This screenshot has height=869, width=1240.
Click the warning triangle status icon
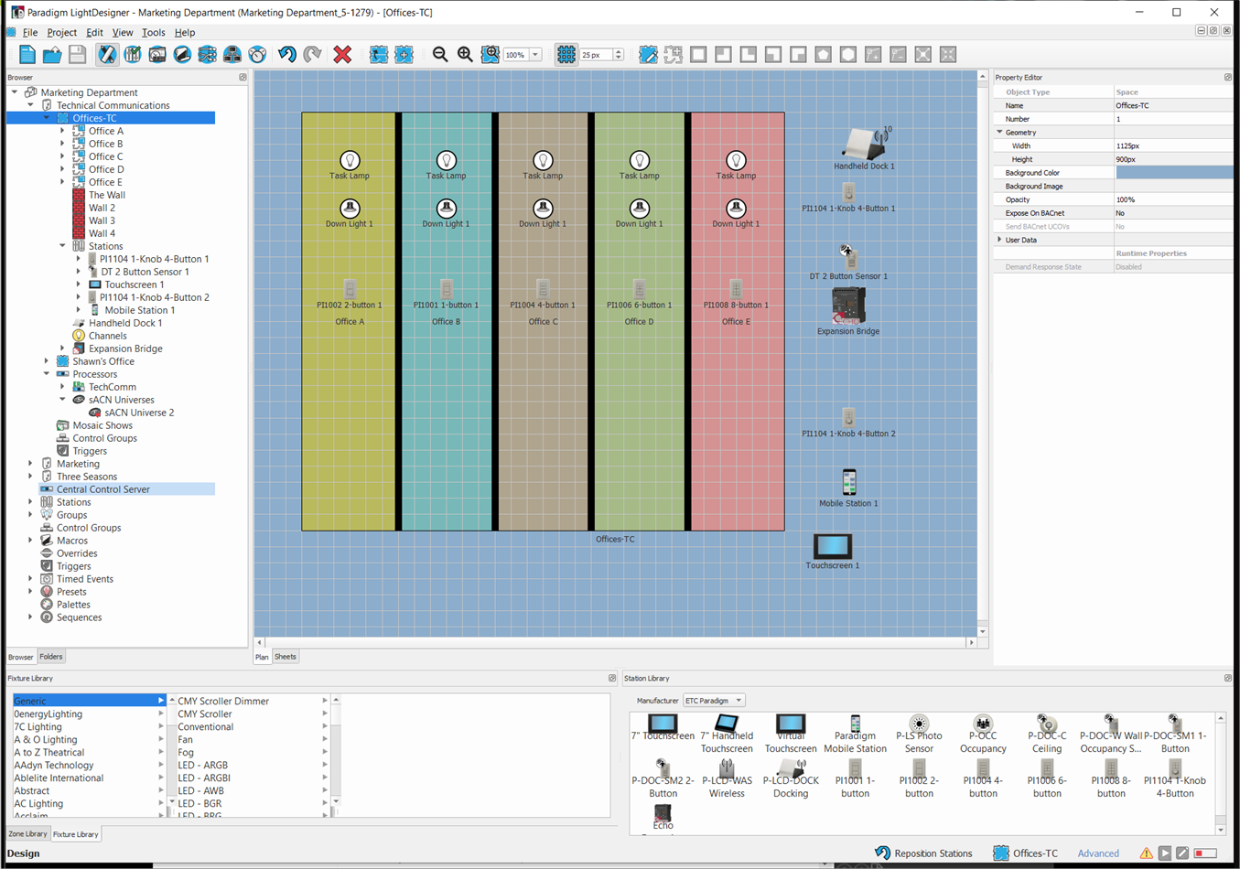coord(1146,853)
